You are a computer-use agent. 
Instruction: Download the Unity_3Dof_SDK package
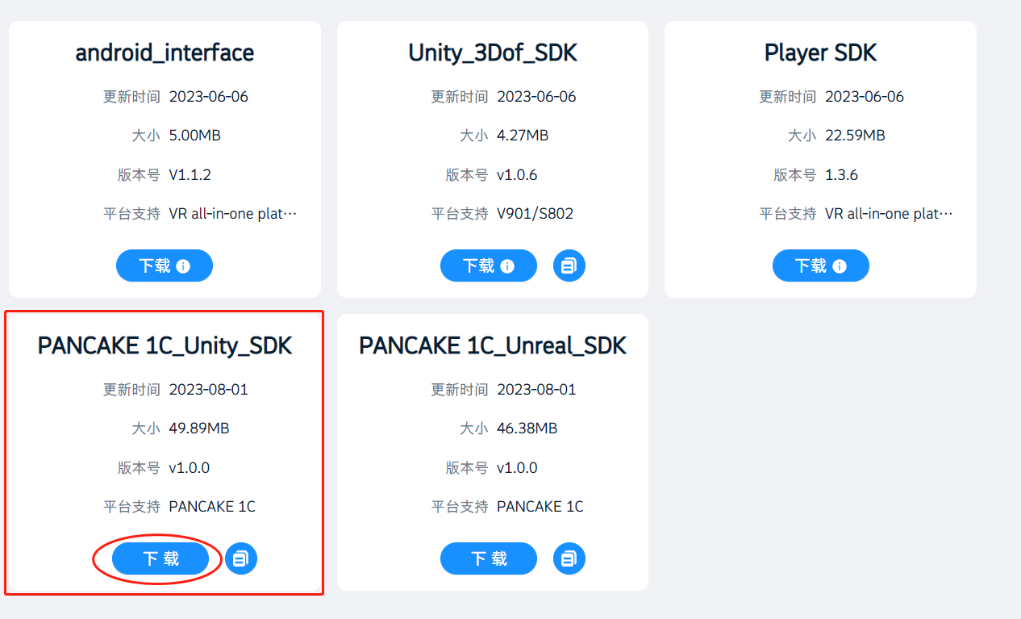pos(479,266)
